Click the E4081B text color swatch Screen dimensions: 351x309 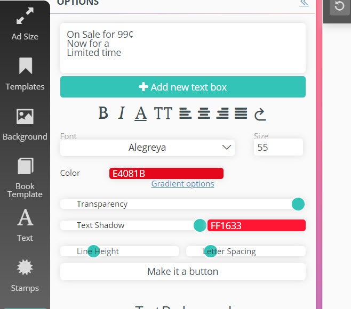(x=166, y=173)
